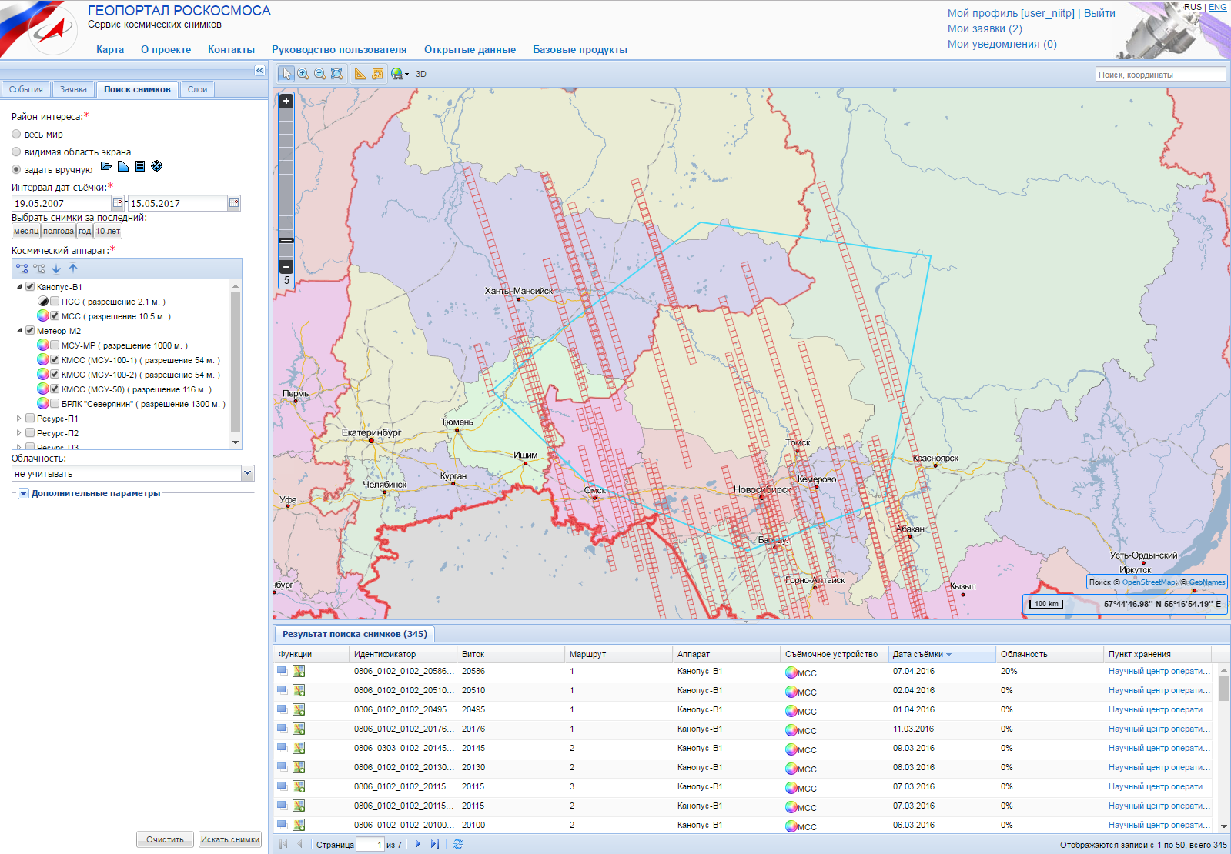Open the Облачность dropdown

[x=247, y=473]
